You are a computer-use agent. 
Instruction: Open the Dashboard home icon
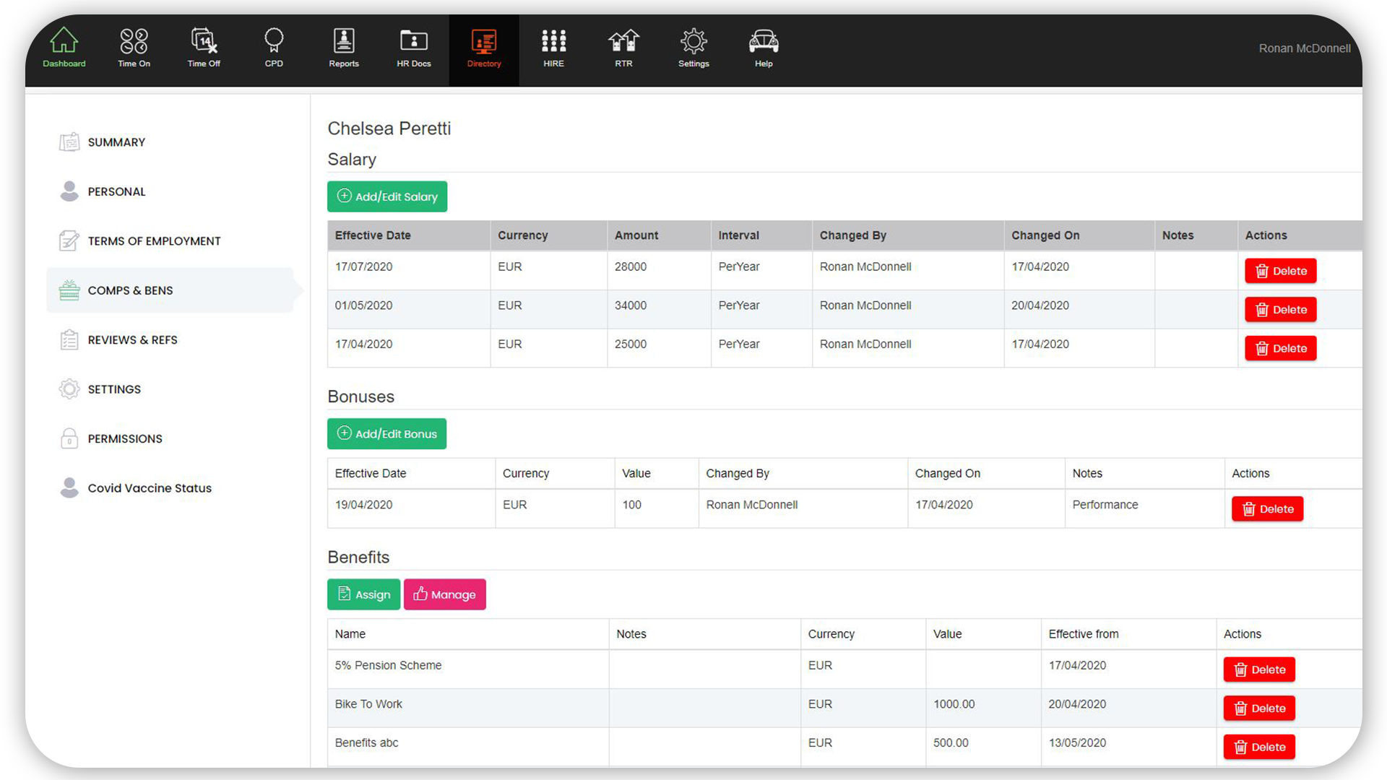64,41
